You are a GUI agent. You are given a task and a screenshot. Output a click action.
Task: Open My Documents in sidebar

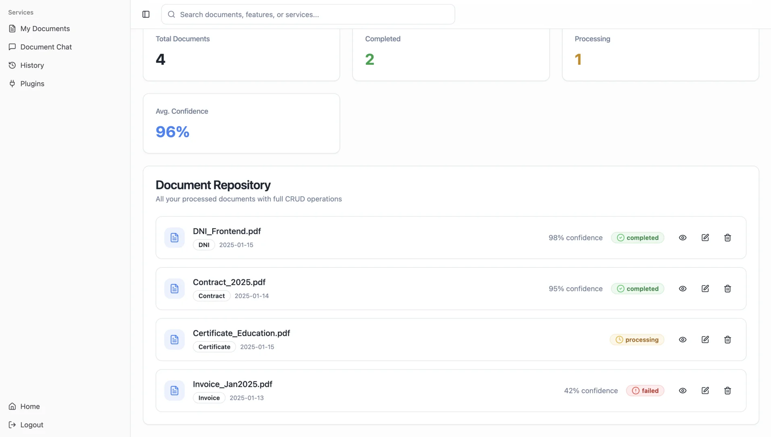(x=45, y=29)
